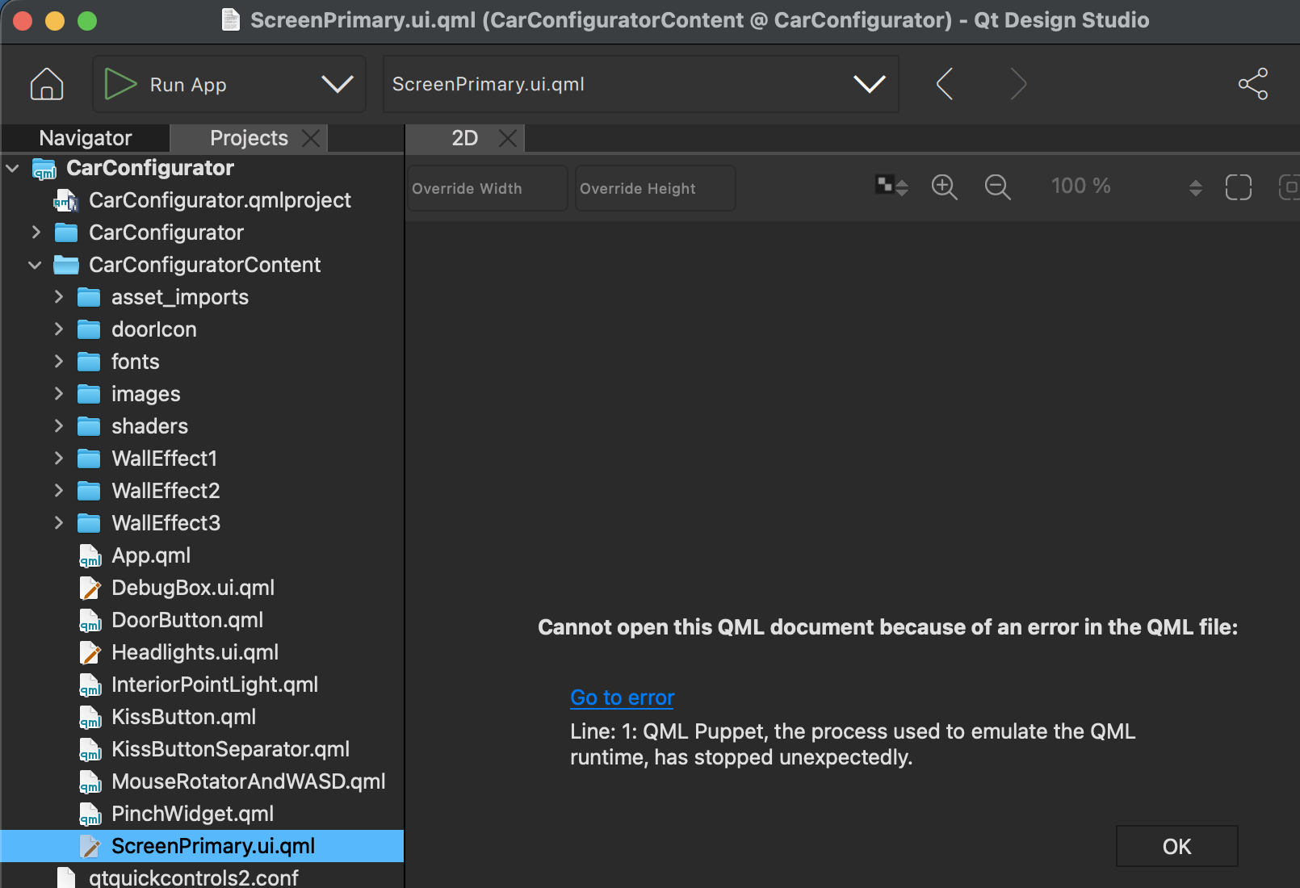Click the Share icon in the top right
This screenshot has height=888, width=1300.
[1253, 84]
